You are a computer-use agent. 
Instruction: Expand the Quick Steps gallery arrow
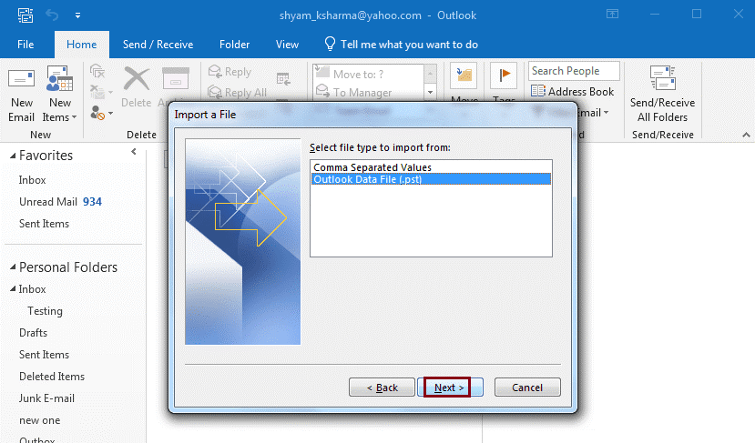(x=431, y=91)
